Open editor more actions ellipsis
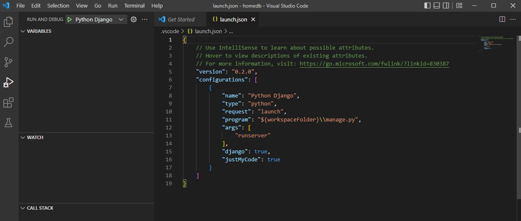Image resolution: width=521 pixels, height=221 pixels. pos(513,19)
